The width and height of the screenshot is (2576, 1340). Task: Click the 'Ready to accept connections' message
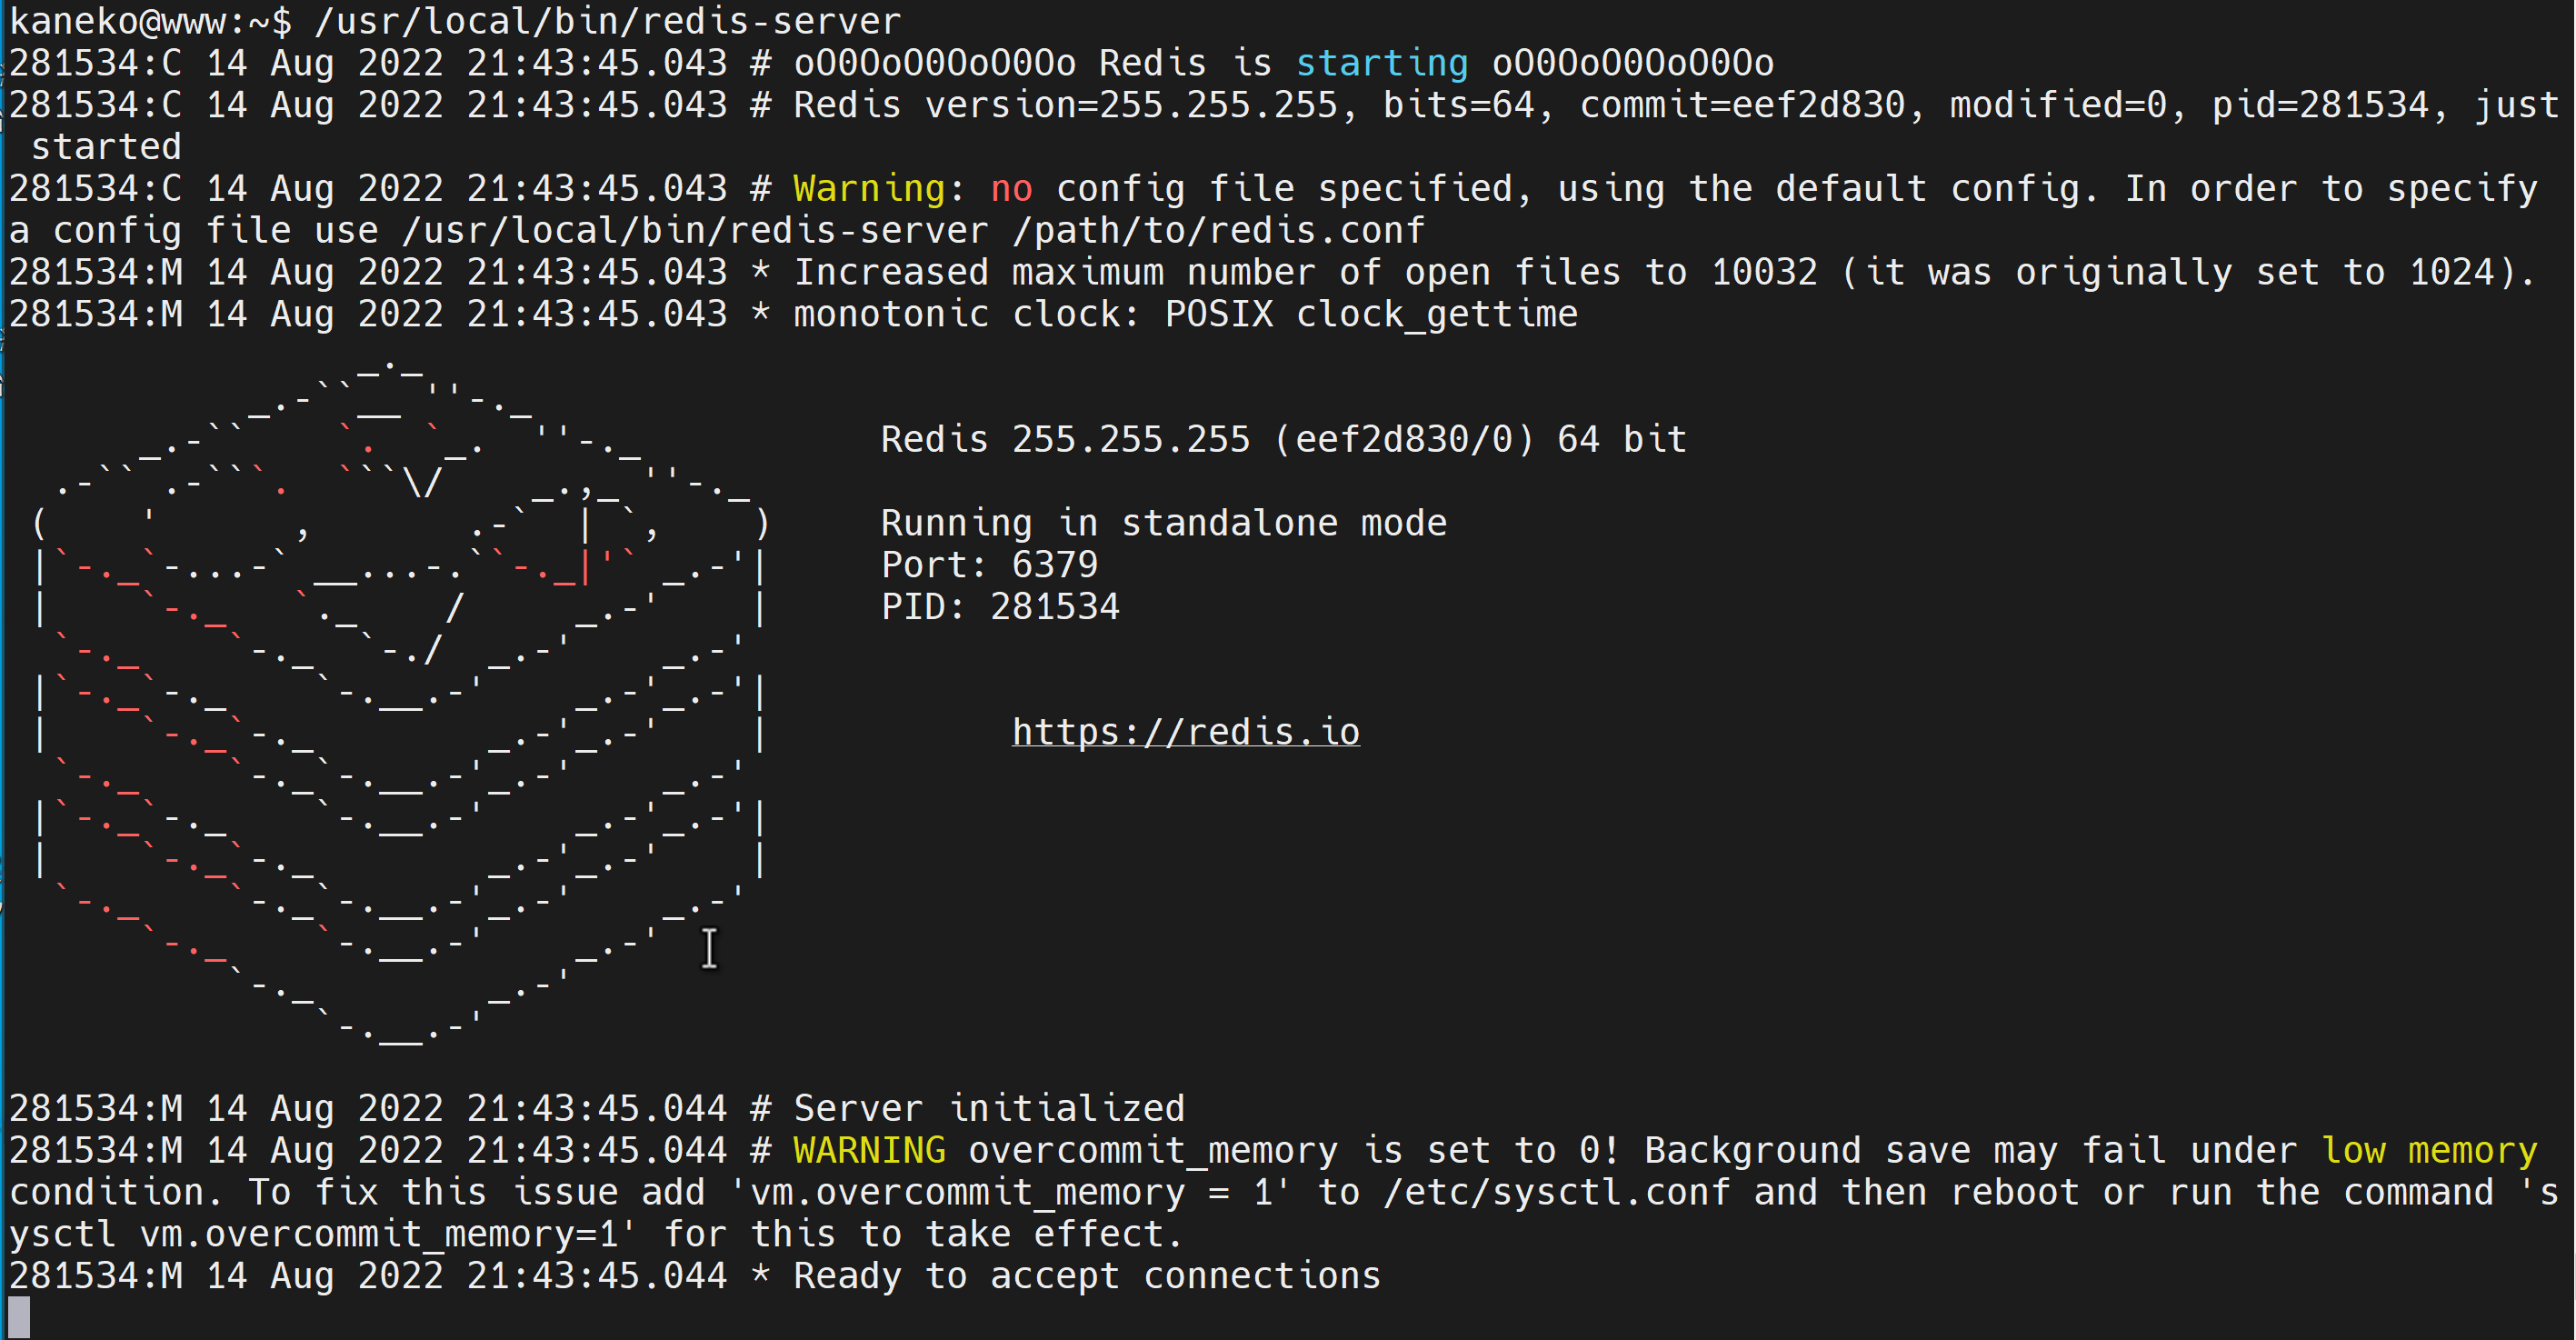1086,1276
